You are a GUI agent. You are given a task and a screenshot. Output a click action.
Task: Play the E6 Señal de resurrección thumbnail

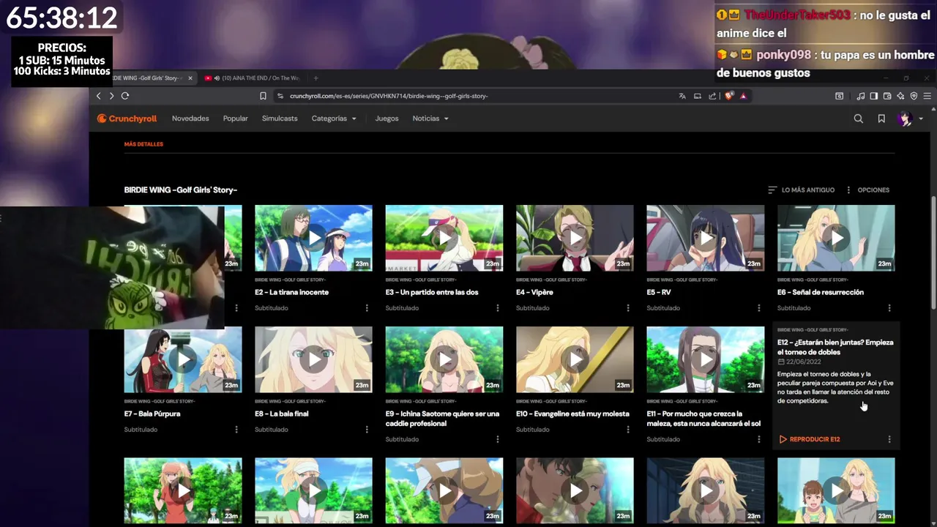(x=836, y=238)
